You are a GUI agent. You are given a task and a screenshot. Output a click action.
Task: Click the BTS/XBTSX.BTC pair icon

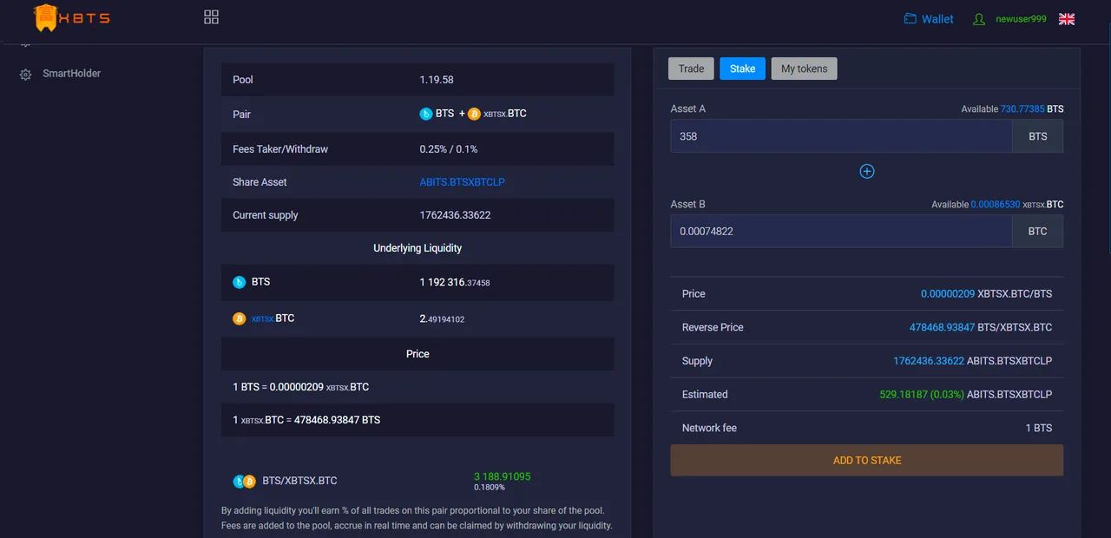click(x=244, y=481)
